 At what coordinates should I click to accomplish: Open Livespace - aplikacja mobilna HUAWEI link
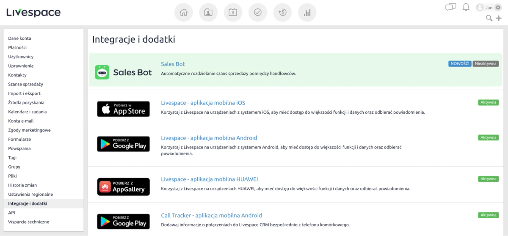(x=209, y=179)
